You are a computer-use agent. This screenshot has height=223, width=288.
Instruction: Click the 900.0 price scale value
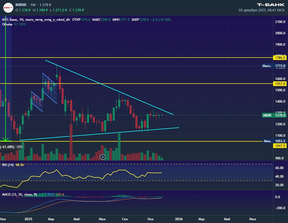tap(279, 158)
